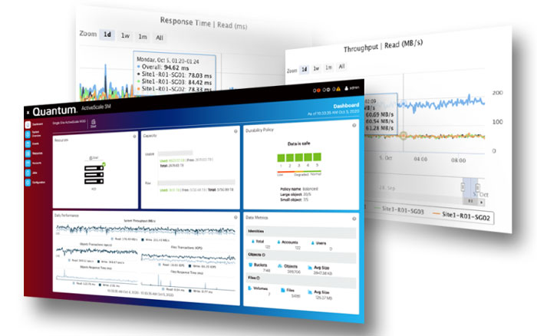Click the 'Dashboard' page title
The height and width of the screenshot is (336, 537).
pos(346,106)
